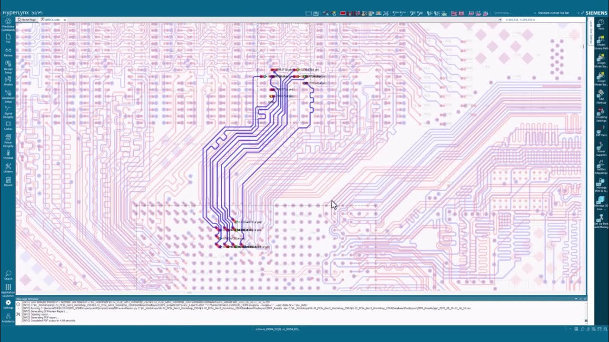Click the clear messages X icon in Message Window
The image size is (609, 342).
[x=19, y=314]
